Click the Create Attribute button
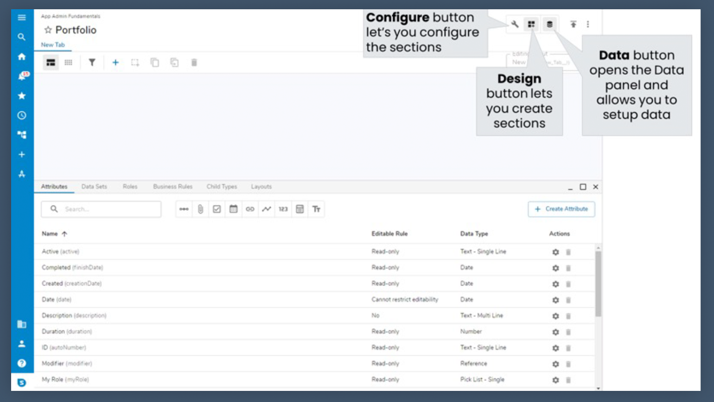This screenshot has height=402, width=714. click(561, 209)
